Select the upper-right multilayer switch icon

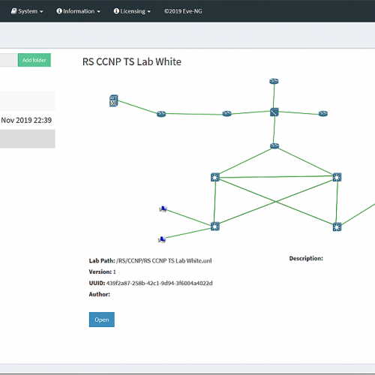tap(337, 177)
